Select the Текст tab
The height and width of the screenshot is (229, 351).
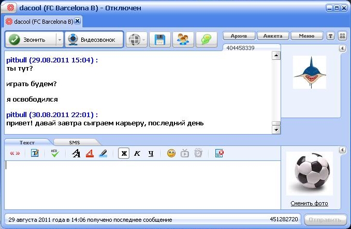(27, 142)
